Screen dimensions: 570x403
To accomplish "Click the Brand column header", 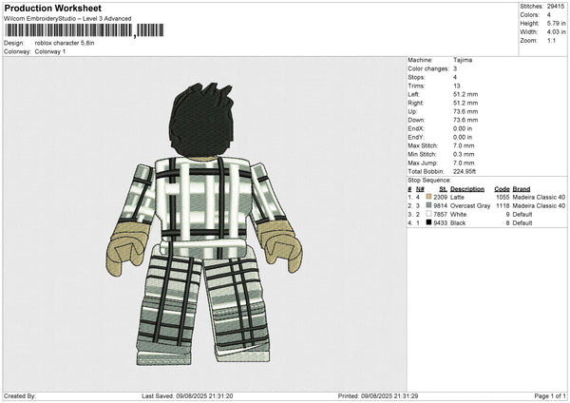I will [522, 189].
